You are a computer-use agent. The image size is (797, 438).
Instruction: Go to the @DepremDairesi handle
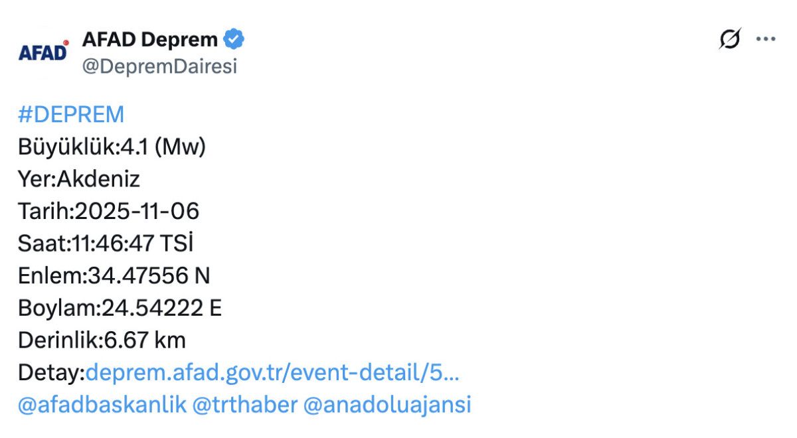[x=159, y=67]
